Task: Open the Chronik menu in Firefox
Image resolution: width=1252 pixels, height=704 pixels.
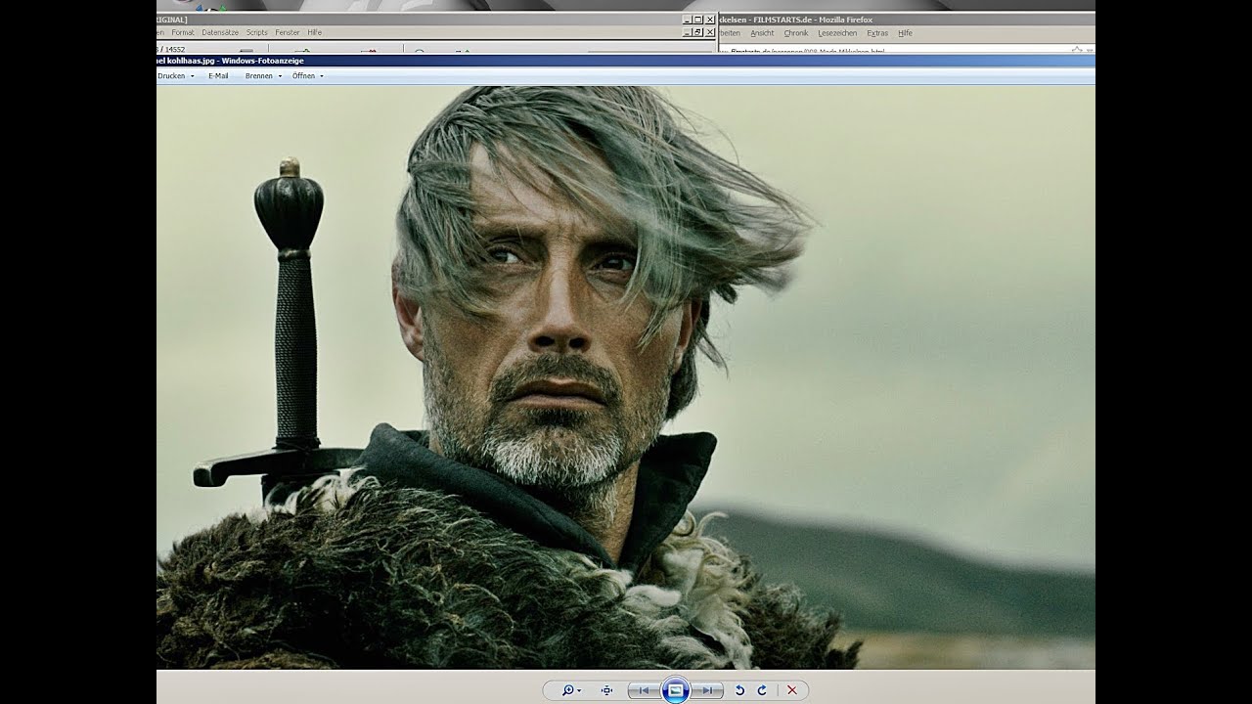Action: [x=796, y=33]
